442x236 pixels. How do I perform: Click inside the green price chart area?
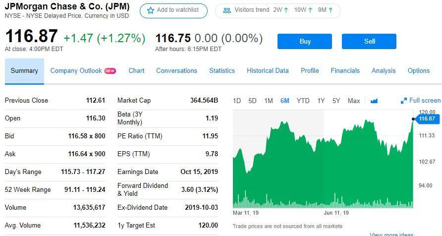pyautogui.click(x=322, y=169)
